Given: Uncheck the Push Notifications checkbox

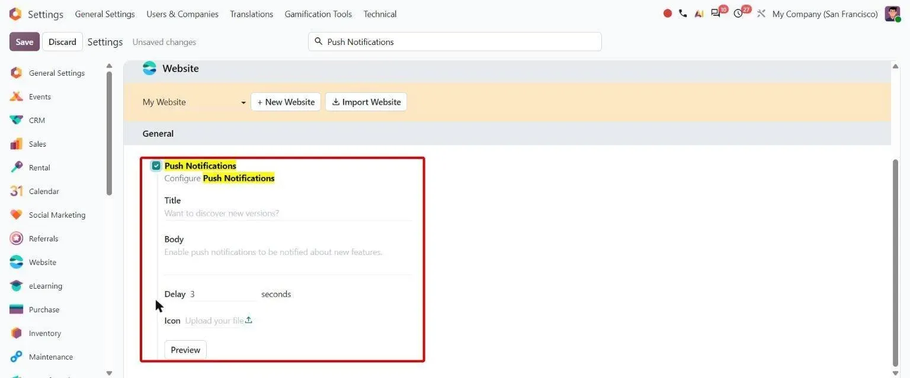Looking at the screenshot, I should pyautogui.click(x=156, y=166).
